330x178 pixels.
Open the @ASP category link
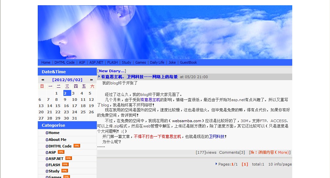click(x=51, y=152)
